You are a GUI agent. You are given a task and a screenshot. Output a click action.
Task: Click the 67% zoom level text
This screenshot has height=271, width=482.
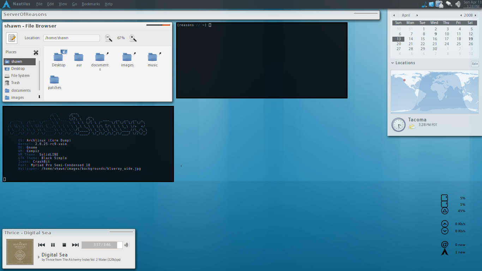121,38
